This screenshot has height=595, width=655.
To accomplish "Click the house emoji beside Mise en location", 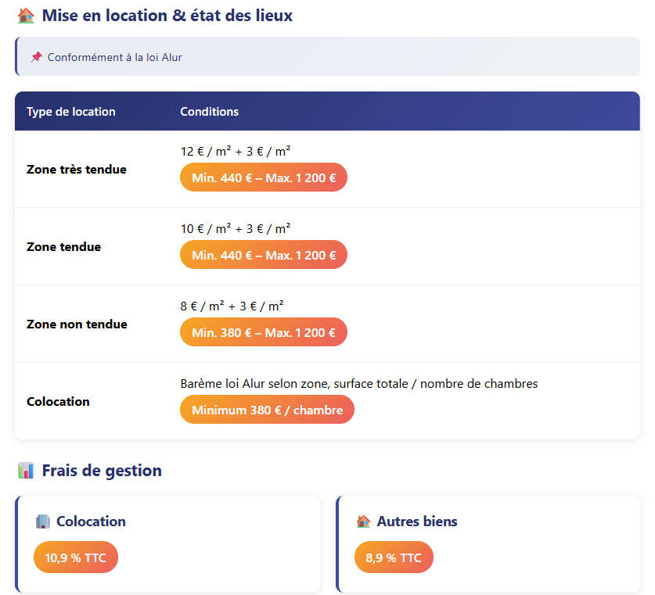I will point(26,15).
